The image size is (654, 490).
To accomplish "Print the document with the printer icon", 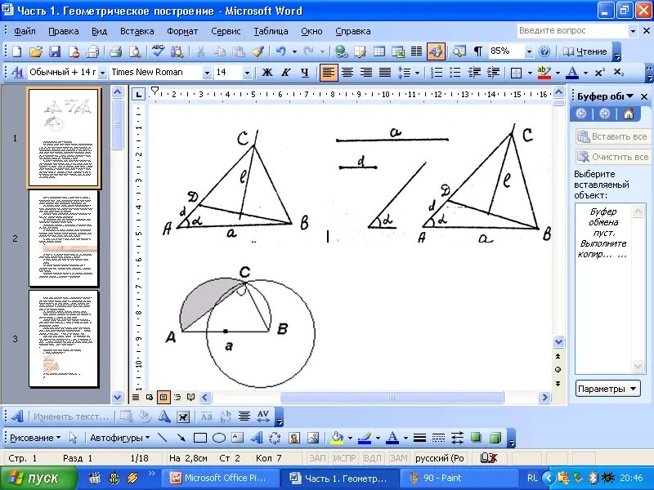I will tap(115, 51).
